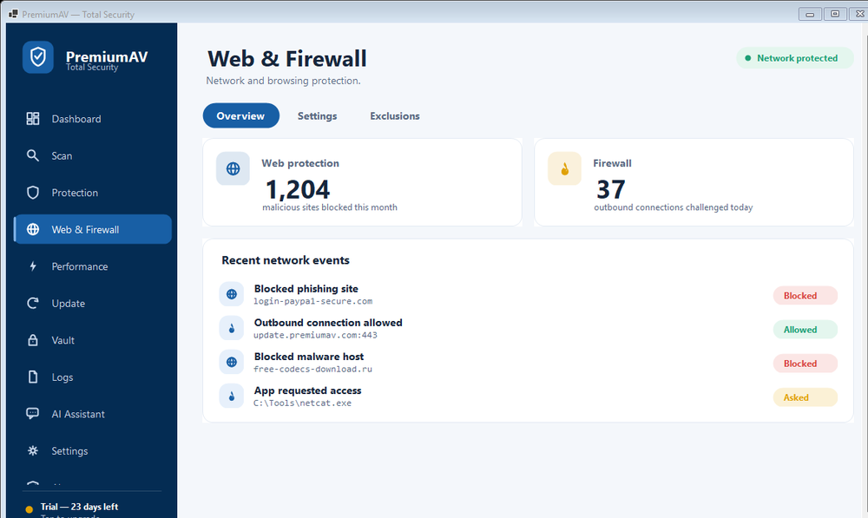
Task: Click the Recent network events heading
Action: (x=286, y=260)
